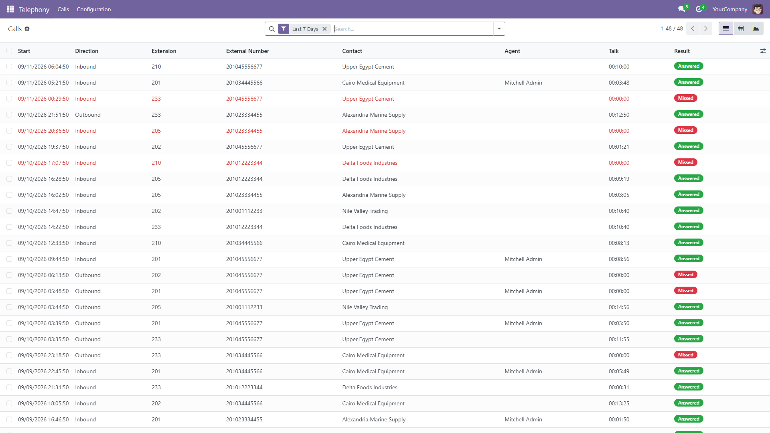
Task: Open optional columns adjust icon
Action: click(x=763, y=51)
